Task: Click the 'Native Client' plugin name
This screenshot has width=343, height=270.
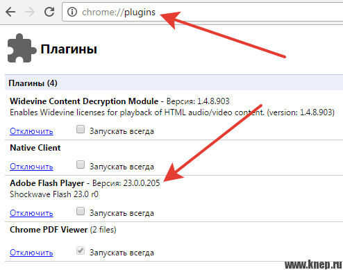Action: (35, 148)
